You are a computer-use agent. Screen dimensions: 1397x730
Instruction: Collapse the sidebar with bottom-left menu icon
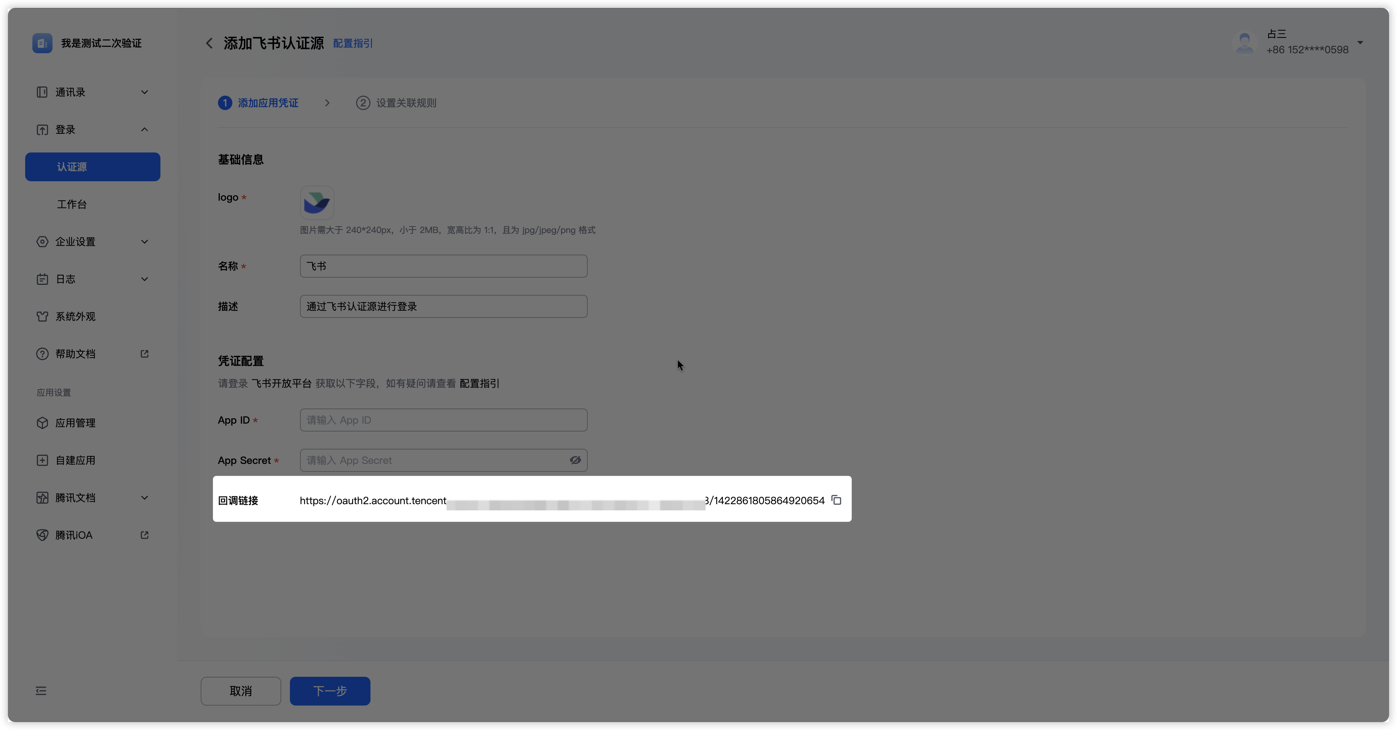(41, 691)
